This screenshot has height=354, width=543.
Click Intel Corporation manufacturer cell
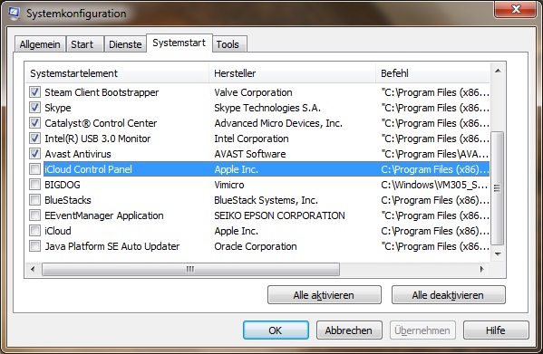(251, 139)
